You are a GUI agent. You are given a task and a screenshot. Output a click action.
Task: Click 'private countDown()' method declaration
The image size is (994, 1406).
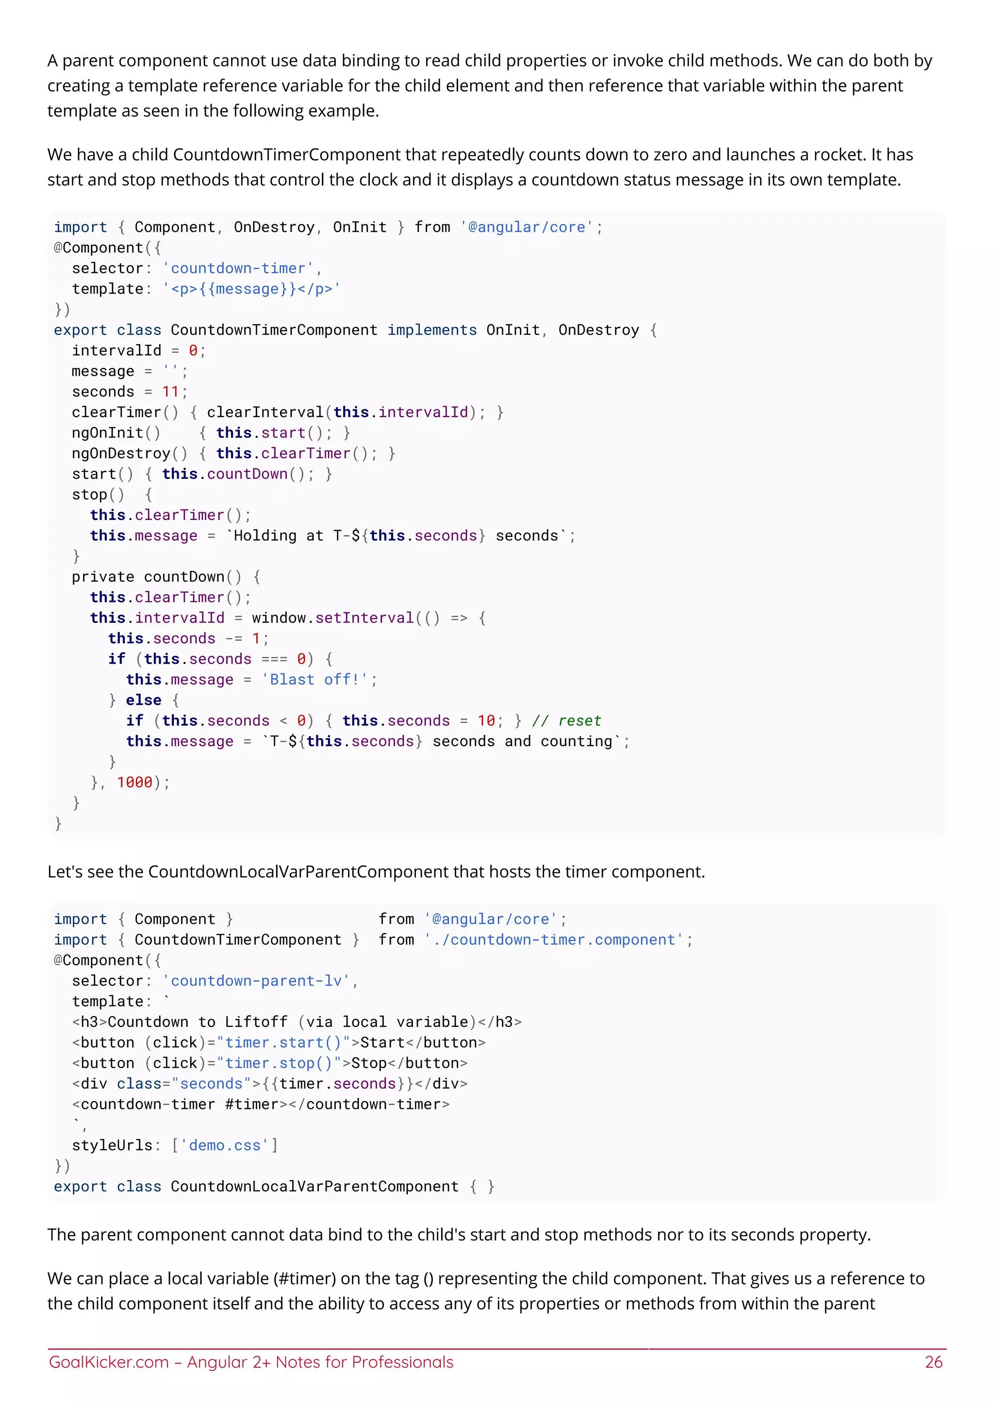(x=157, y=576)
